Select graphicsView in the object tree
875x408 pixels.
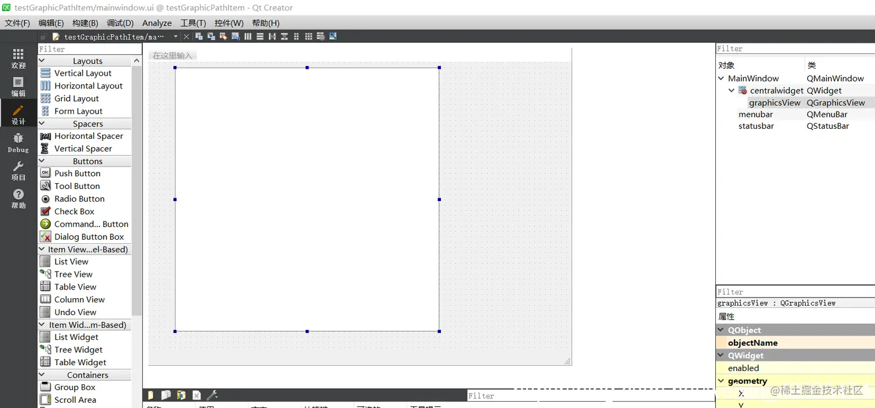tap(775, 102)
